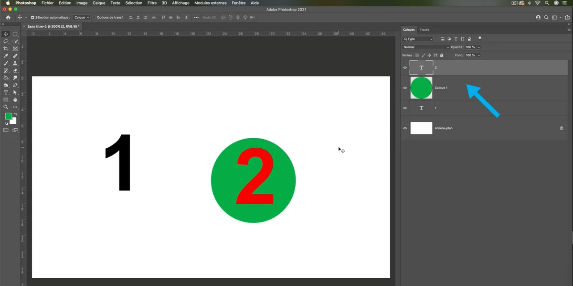Hide Arrière-plan layer visibility
The height and width of the screenshot is (286, 573).
(405, 128)
